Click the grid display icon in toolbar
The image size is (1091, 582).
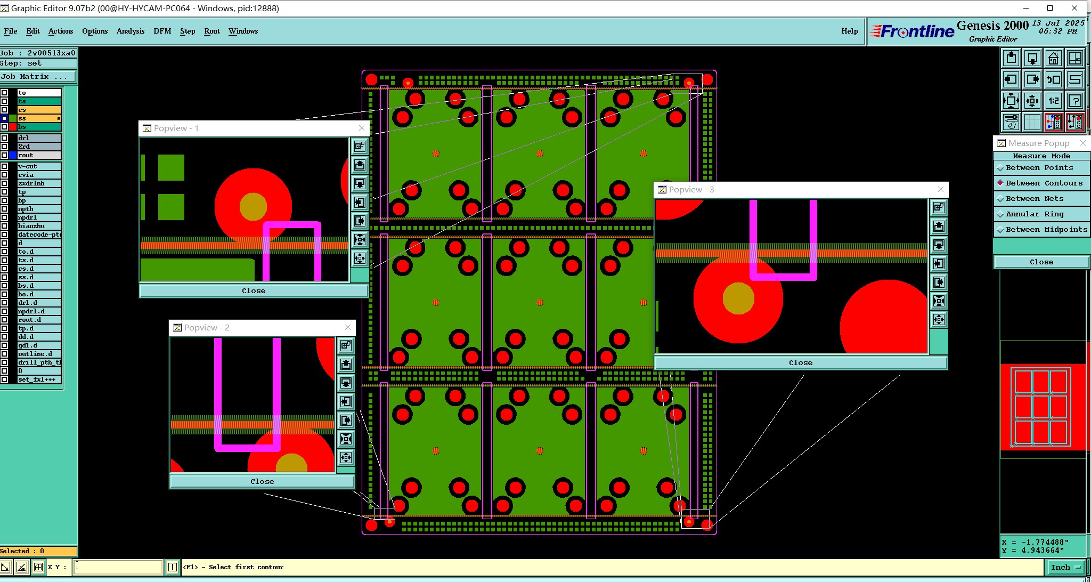tap(1032, 122)
